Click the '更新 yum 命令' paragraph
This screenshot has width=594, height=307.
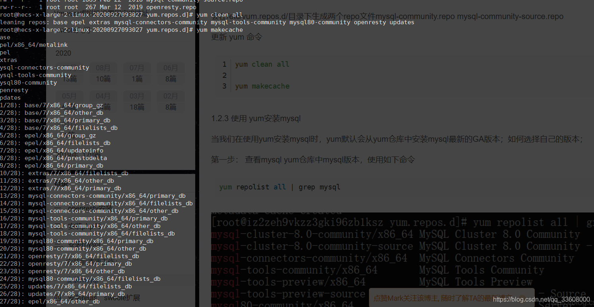tap(237, 37)
